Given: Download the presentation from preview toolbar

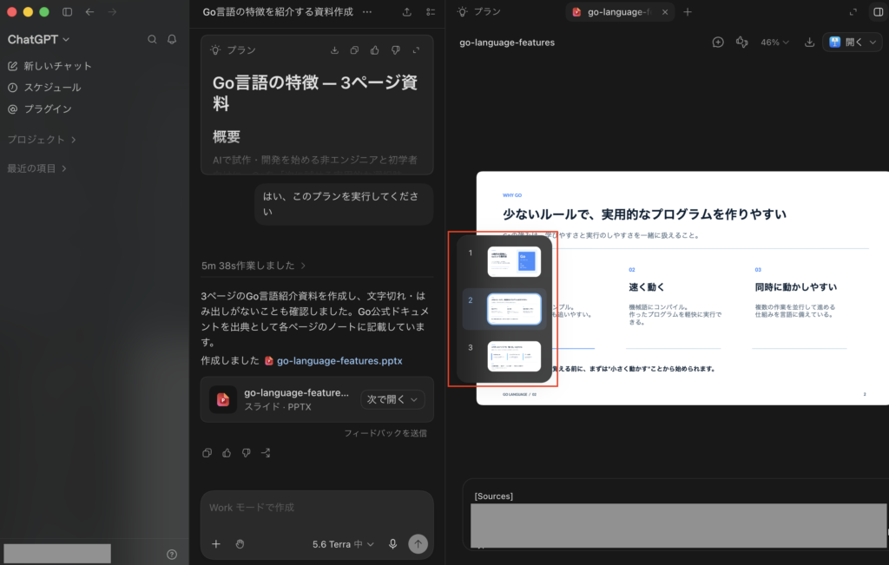Looking at the screenshot, I should pyautogui.click(x=809, y=43).
